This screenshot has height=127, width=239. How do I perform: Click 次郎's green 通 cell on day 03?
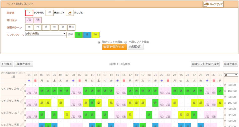click(42, 91)
